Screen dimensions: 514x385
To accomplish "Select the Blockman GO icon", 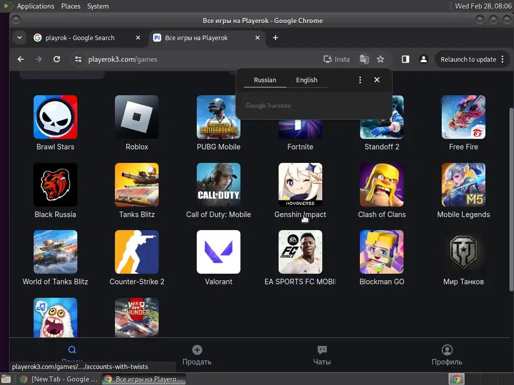I will (x=381, y=252).
